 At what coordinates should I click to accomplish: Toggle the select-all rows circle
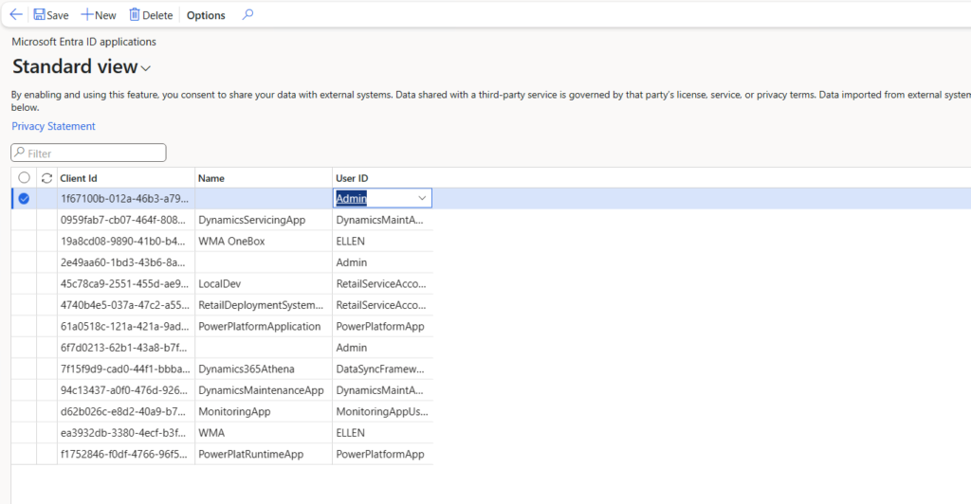point(24,177)
